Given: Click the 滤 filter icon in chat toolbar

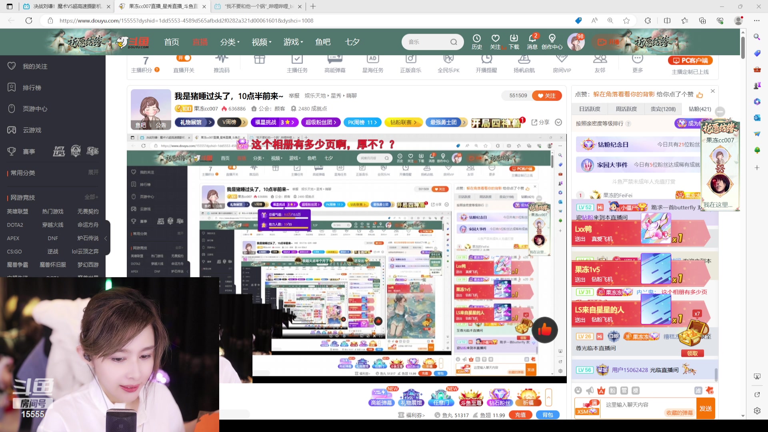Looking at the screenshot, I should 698,390.
